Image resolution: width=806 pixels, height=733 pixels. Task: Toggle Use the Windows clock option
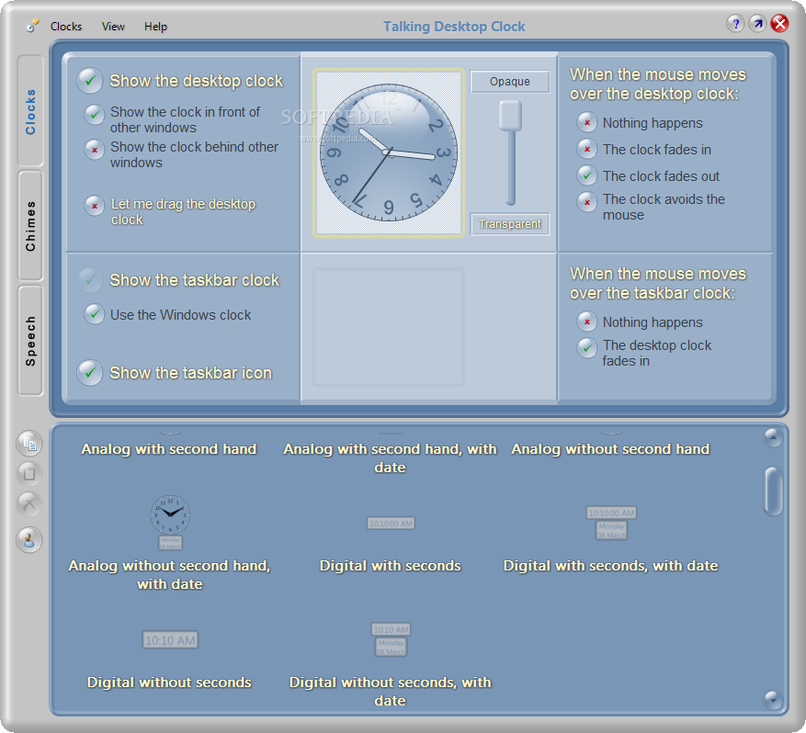point(95,314)
